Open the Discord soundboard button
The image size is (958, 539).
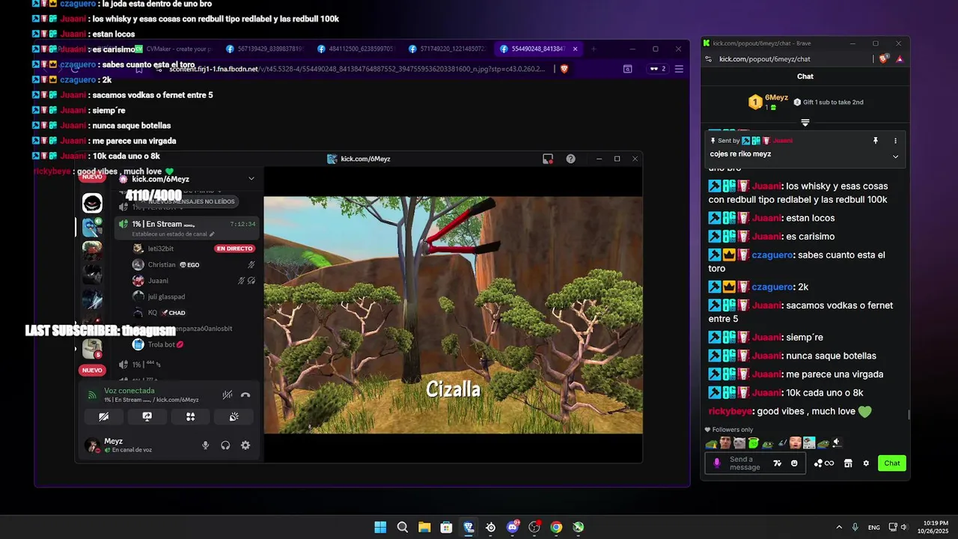tap(234, 417)
